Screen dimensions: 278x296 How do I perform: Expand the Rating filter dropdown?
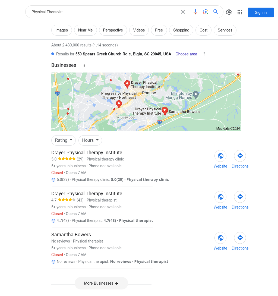click(64, 140)
